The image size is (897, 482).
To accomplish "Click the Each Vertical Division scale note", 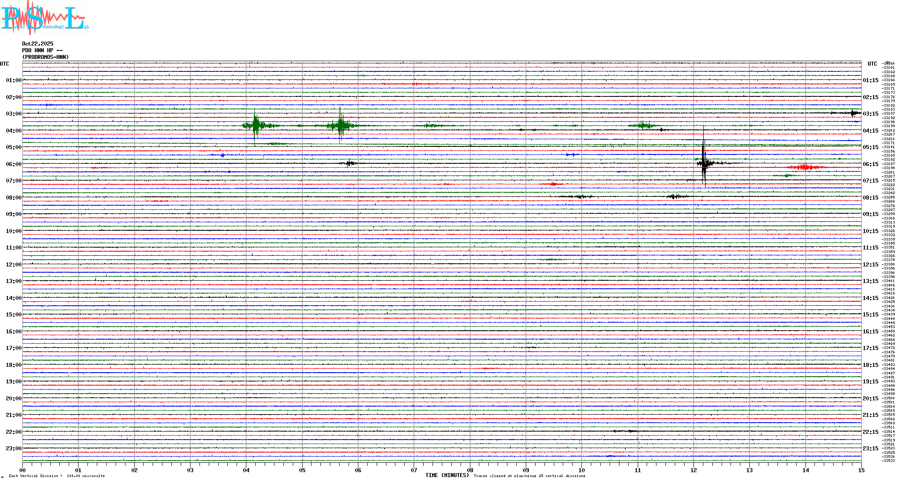I will 57,476.
